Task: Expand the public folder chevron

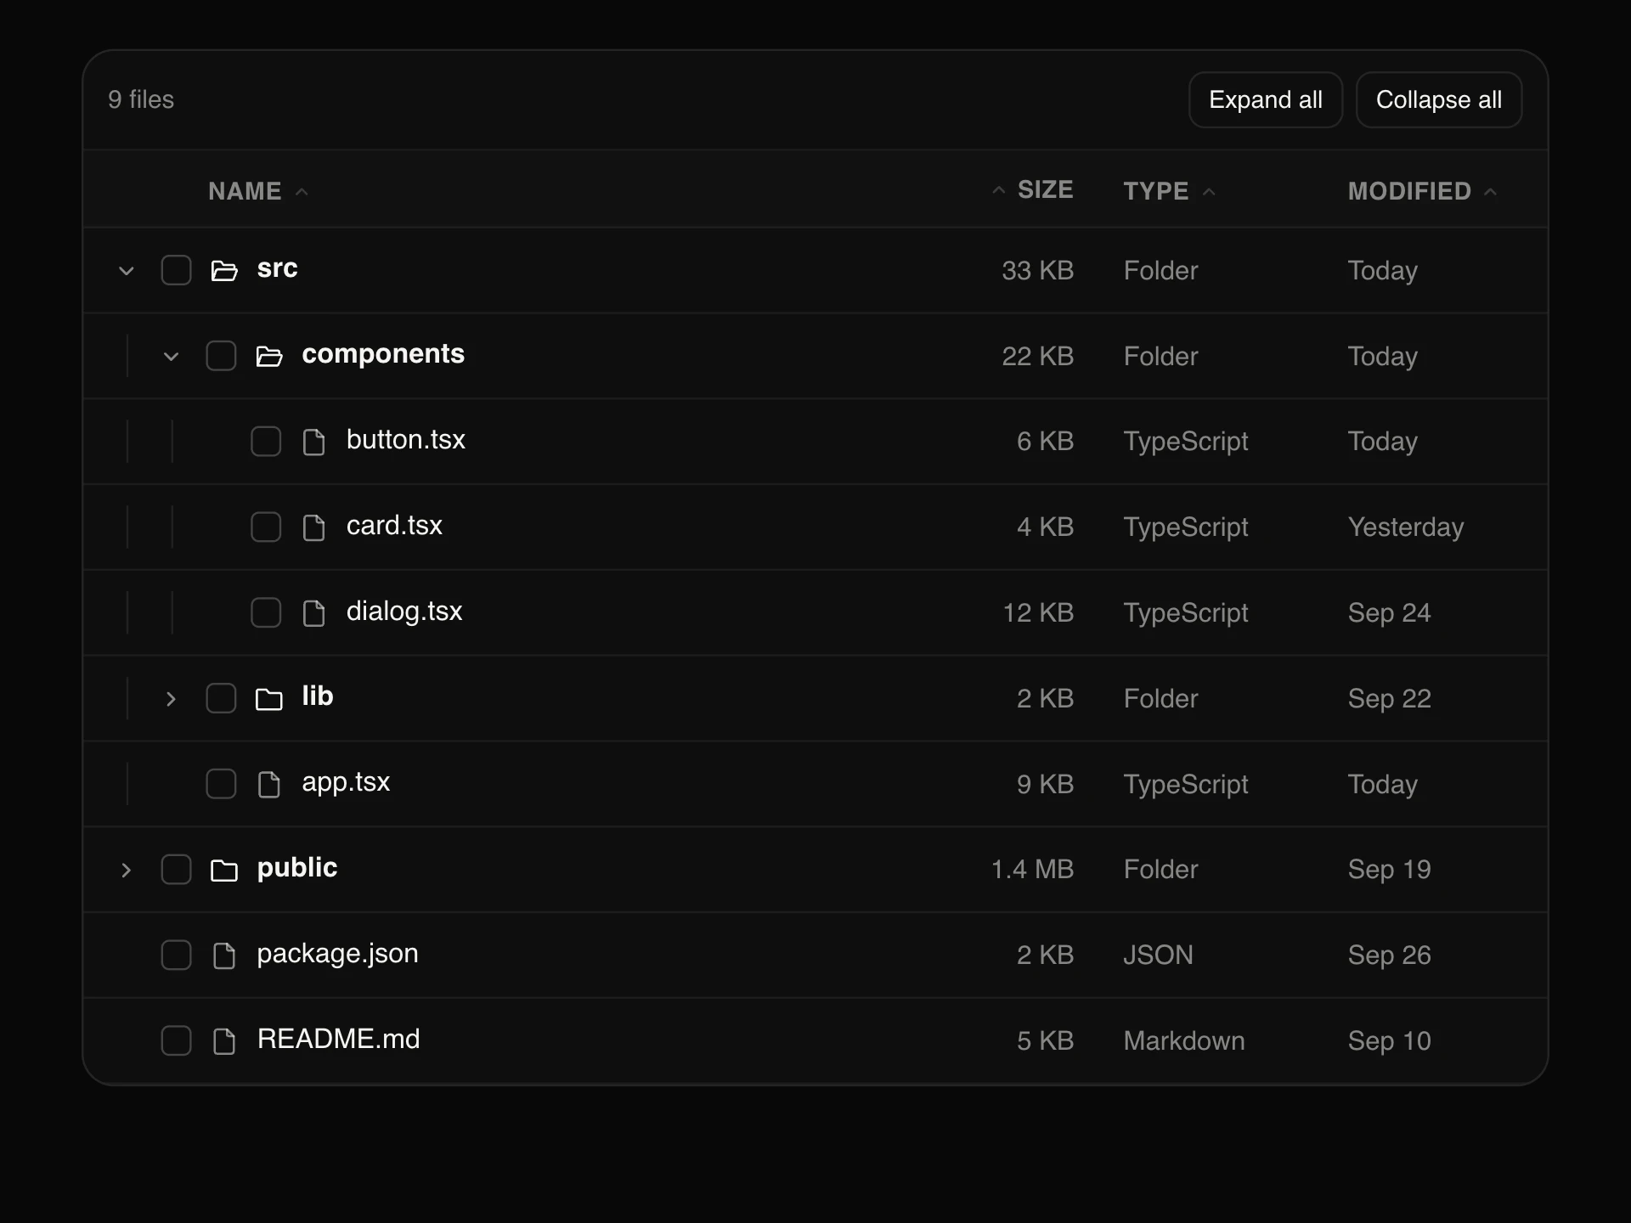Action: (127, 871)
